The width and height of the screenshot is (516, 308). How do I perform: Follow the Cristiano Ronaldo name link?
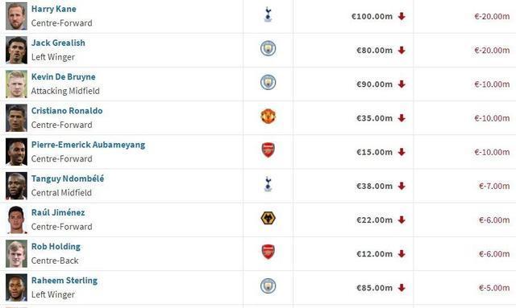coord(67,111)
